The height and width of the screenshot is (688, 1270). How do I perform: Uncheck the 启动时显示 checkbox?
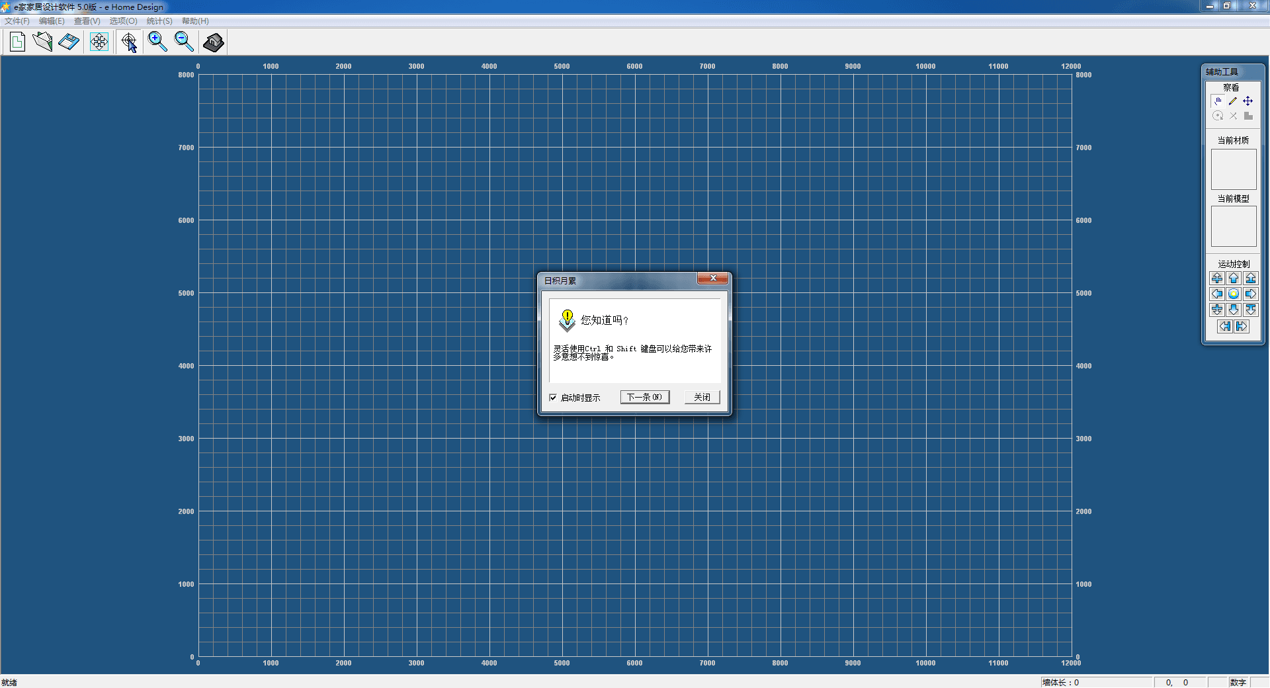point(553,398)
